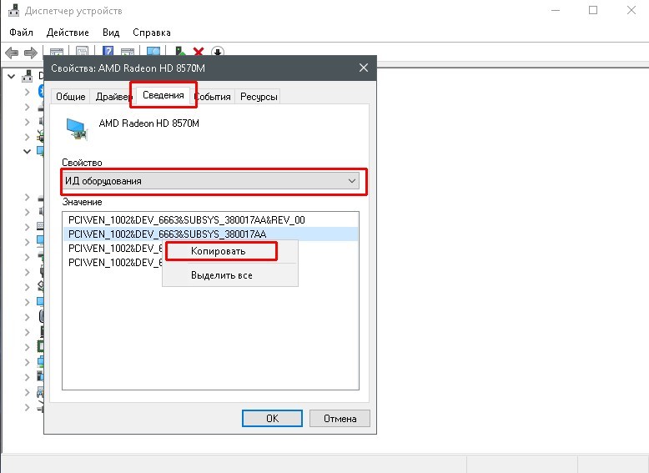The height and width of the screenshot is (473, 649).
Task: Click the red X uninstall device icon
Action: [x=199, y=52]
